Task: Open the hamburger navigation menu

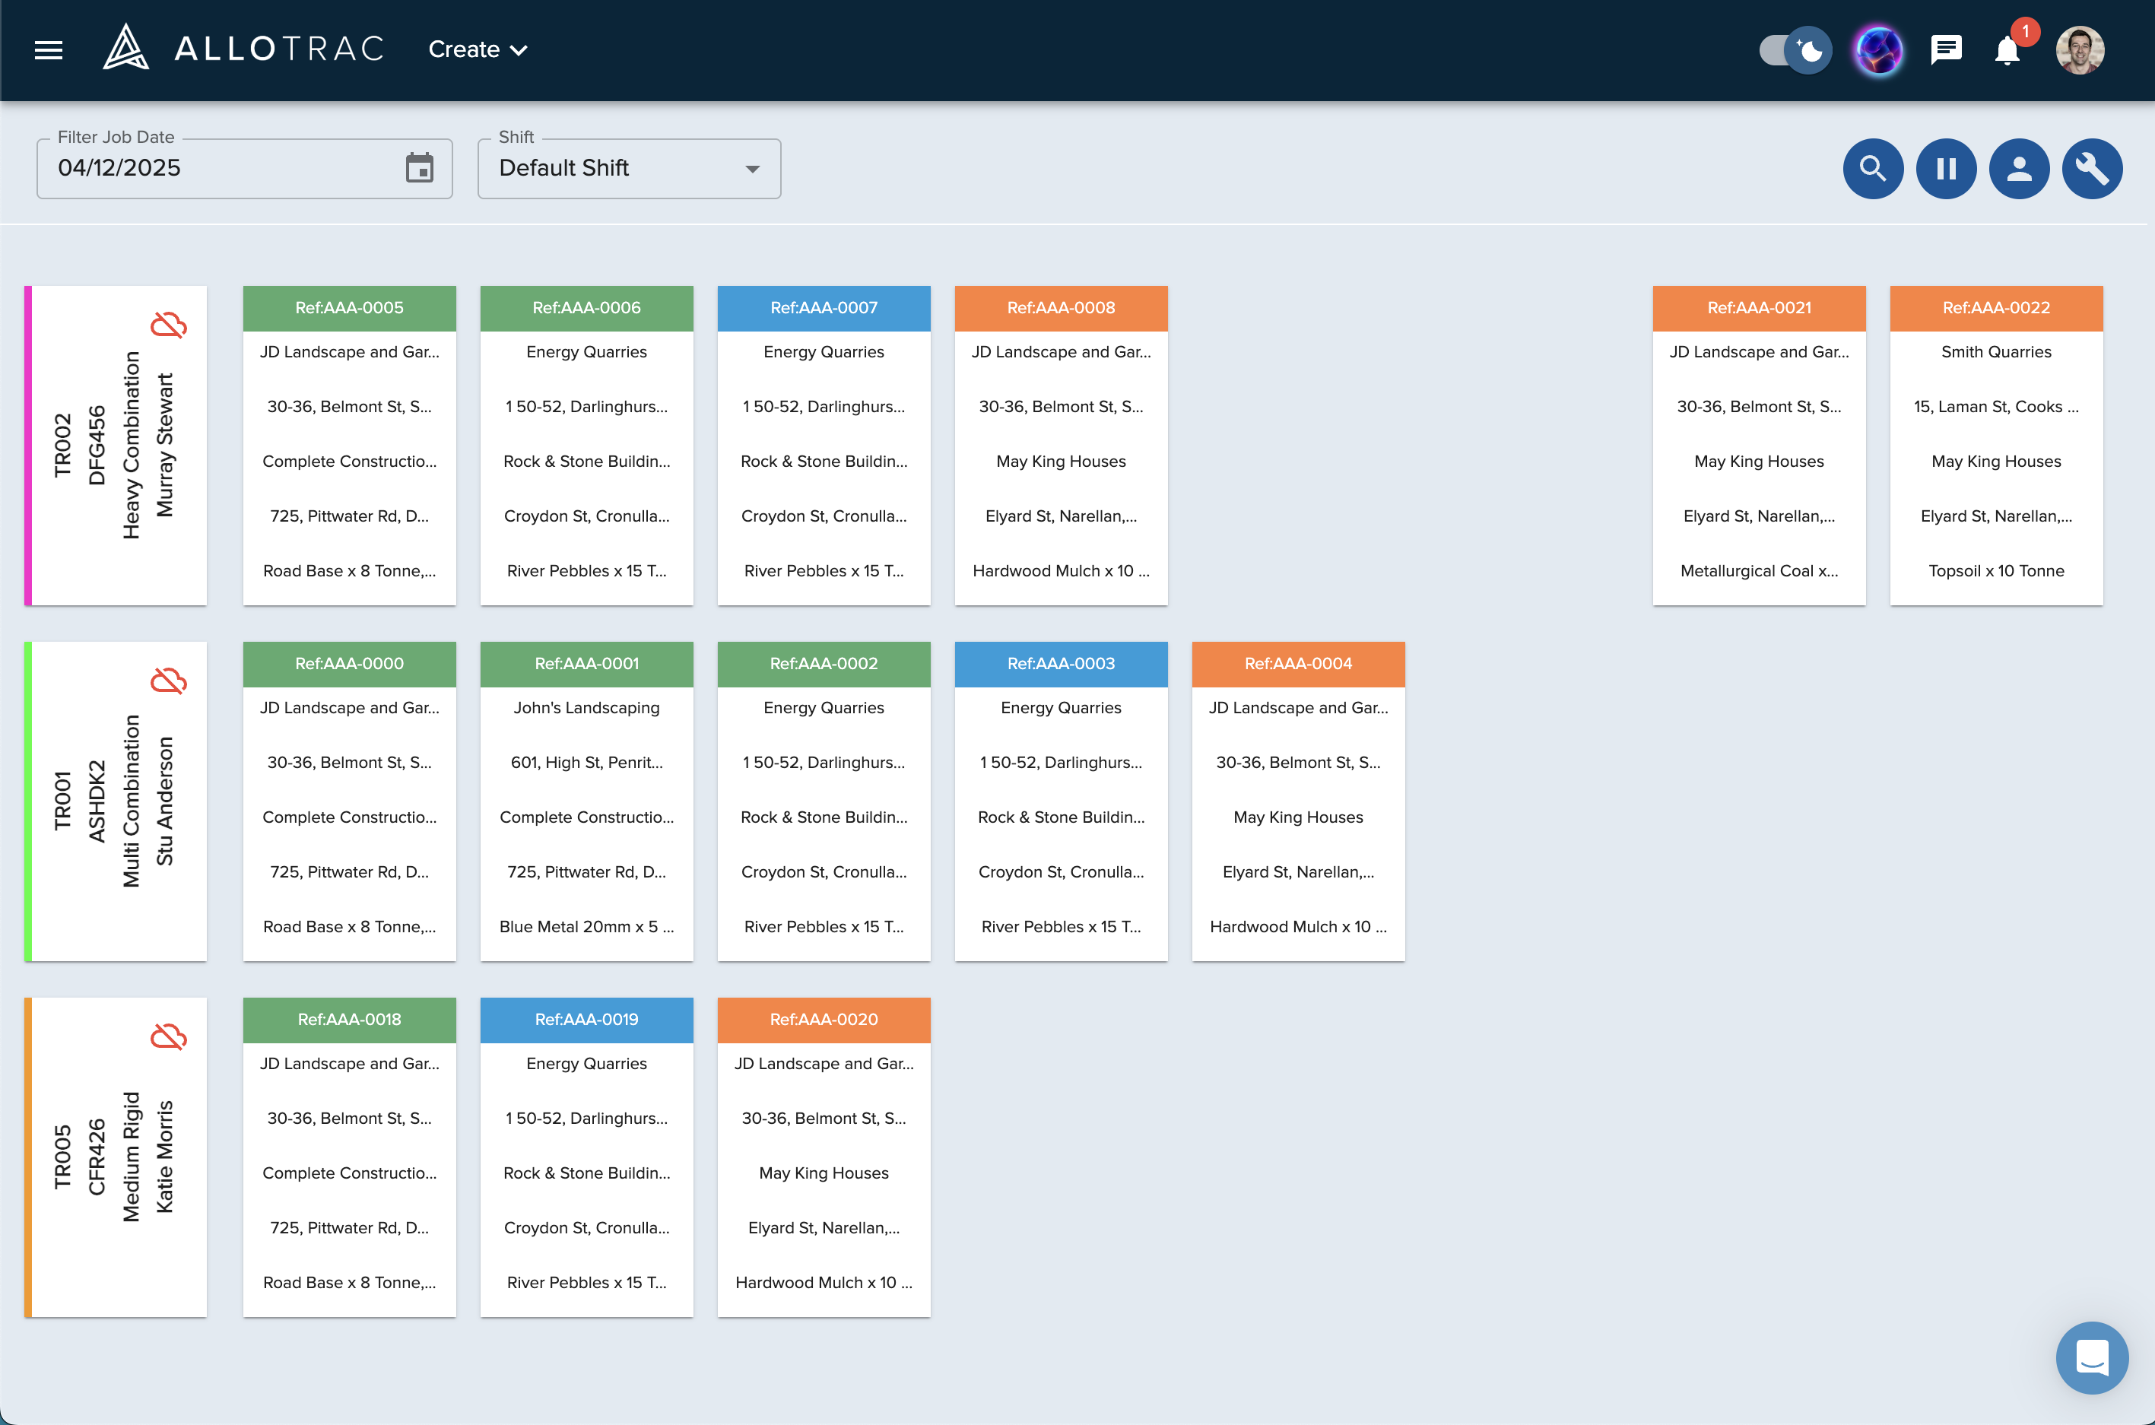Action: point(48,50)
